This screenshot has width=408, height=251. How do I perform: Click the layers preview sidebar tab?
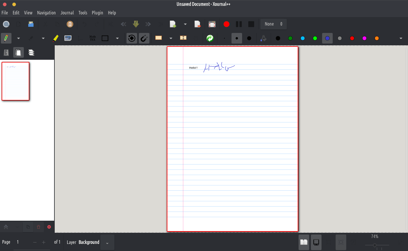pos(31,53)
